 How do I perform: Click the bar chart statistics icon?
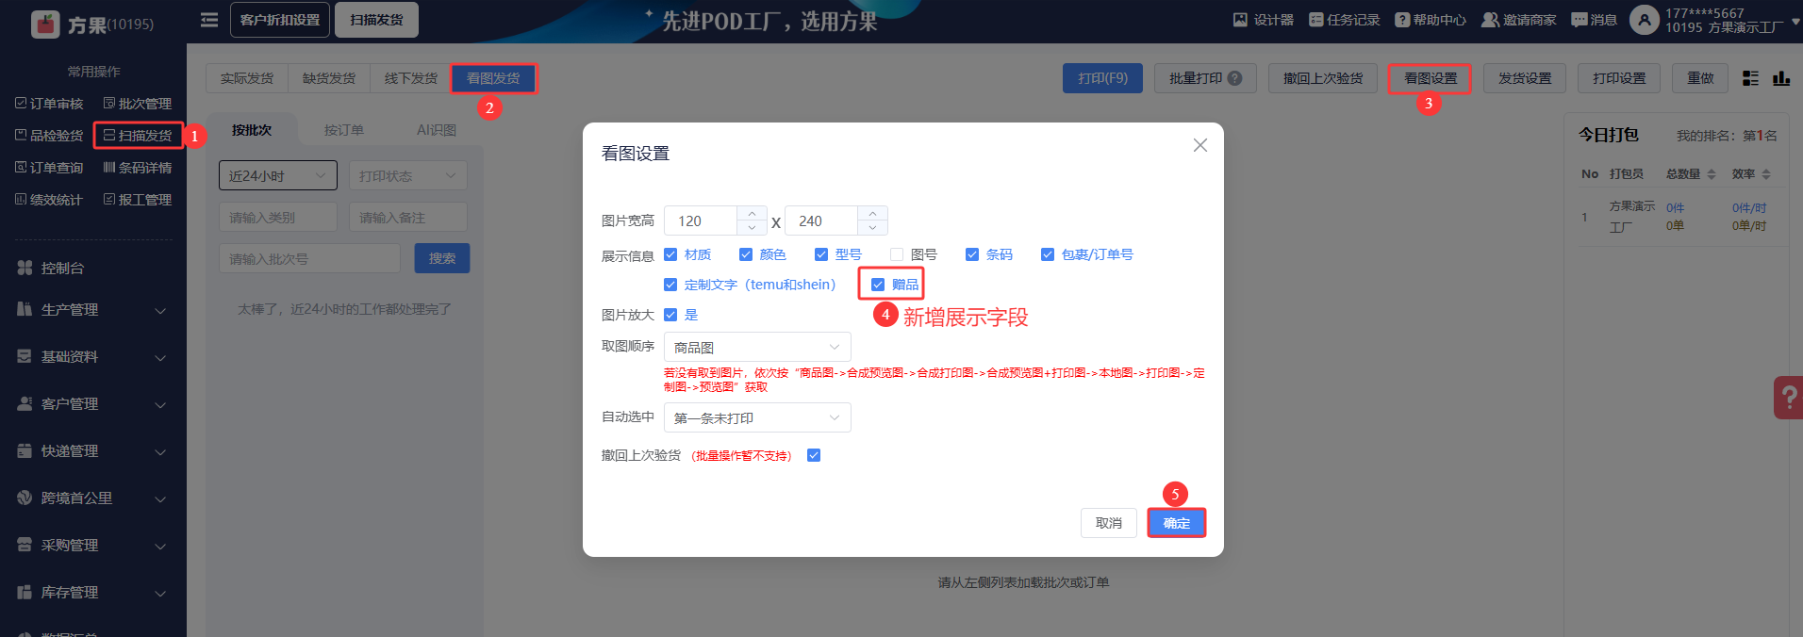pos(1781,78)
